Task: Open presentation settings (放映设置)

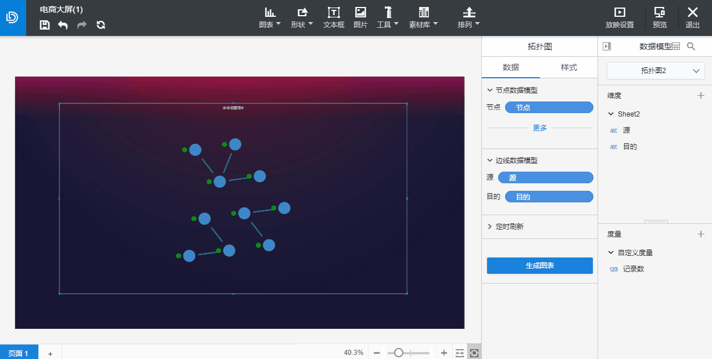Action: [620, 17]
